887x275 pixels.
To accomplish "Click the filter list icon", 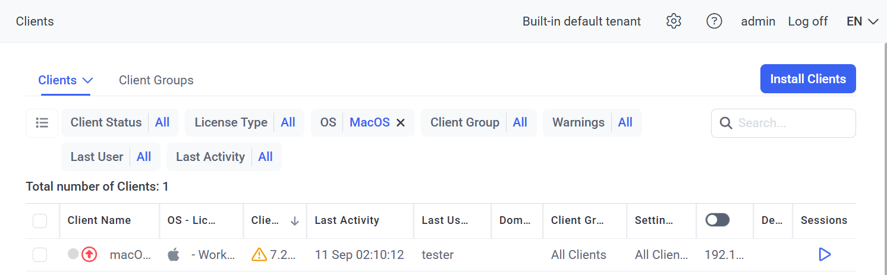I will (x=42, y=123).
